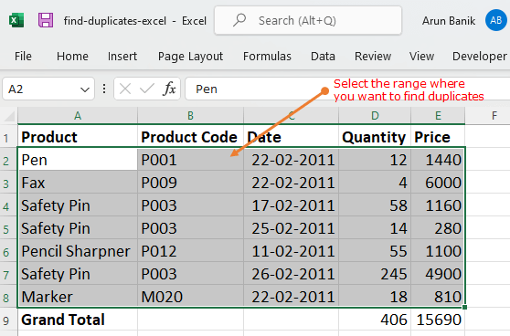Click the Price header cell

coord(438,137)
